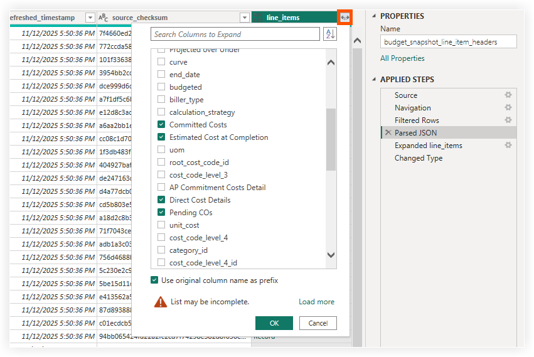This screenshot has height=357, width=534.
Task: Click the Search Columns to Expand field
Action: [235, 34]
